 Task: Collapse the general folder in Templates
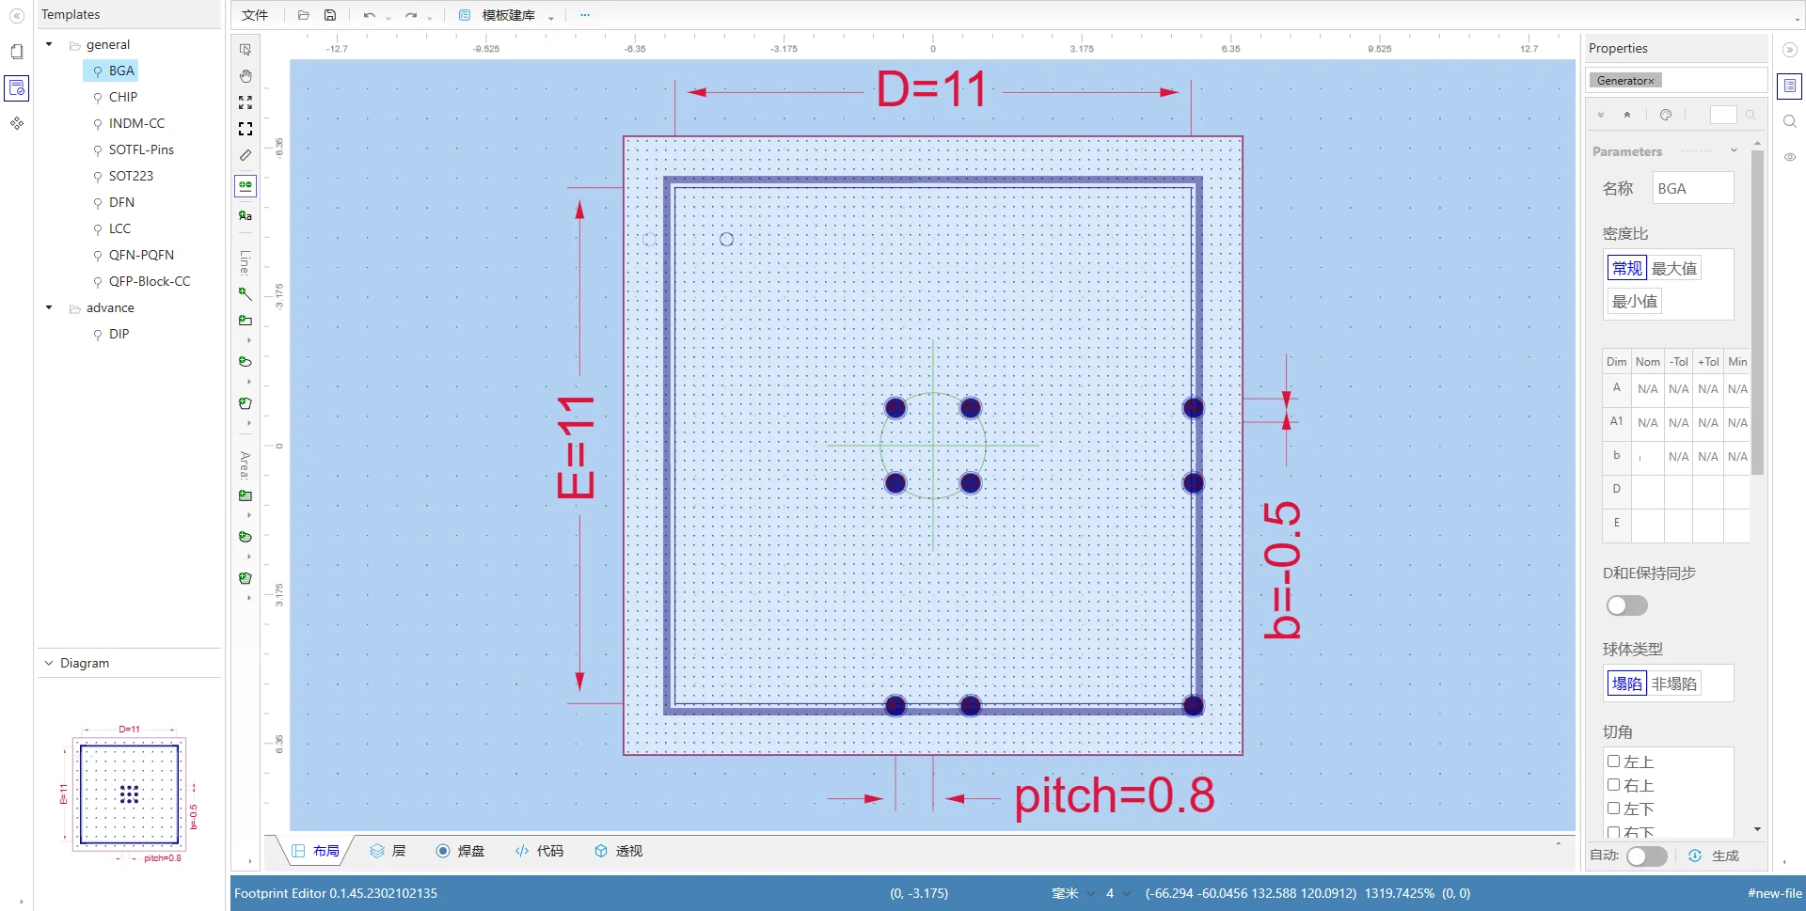49,44
